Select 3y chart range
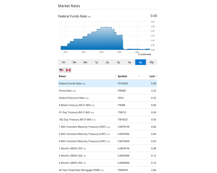The image size is (217, 173). click(x=118, y=62)
